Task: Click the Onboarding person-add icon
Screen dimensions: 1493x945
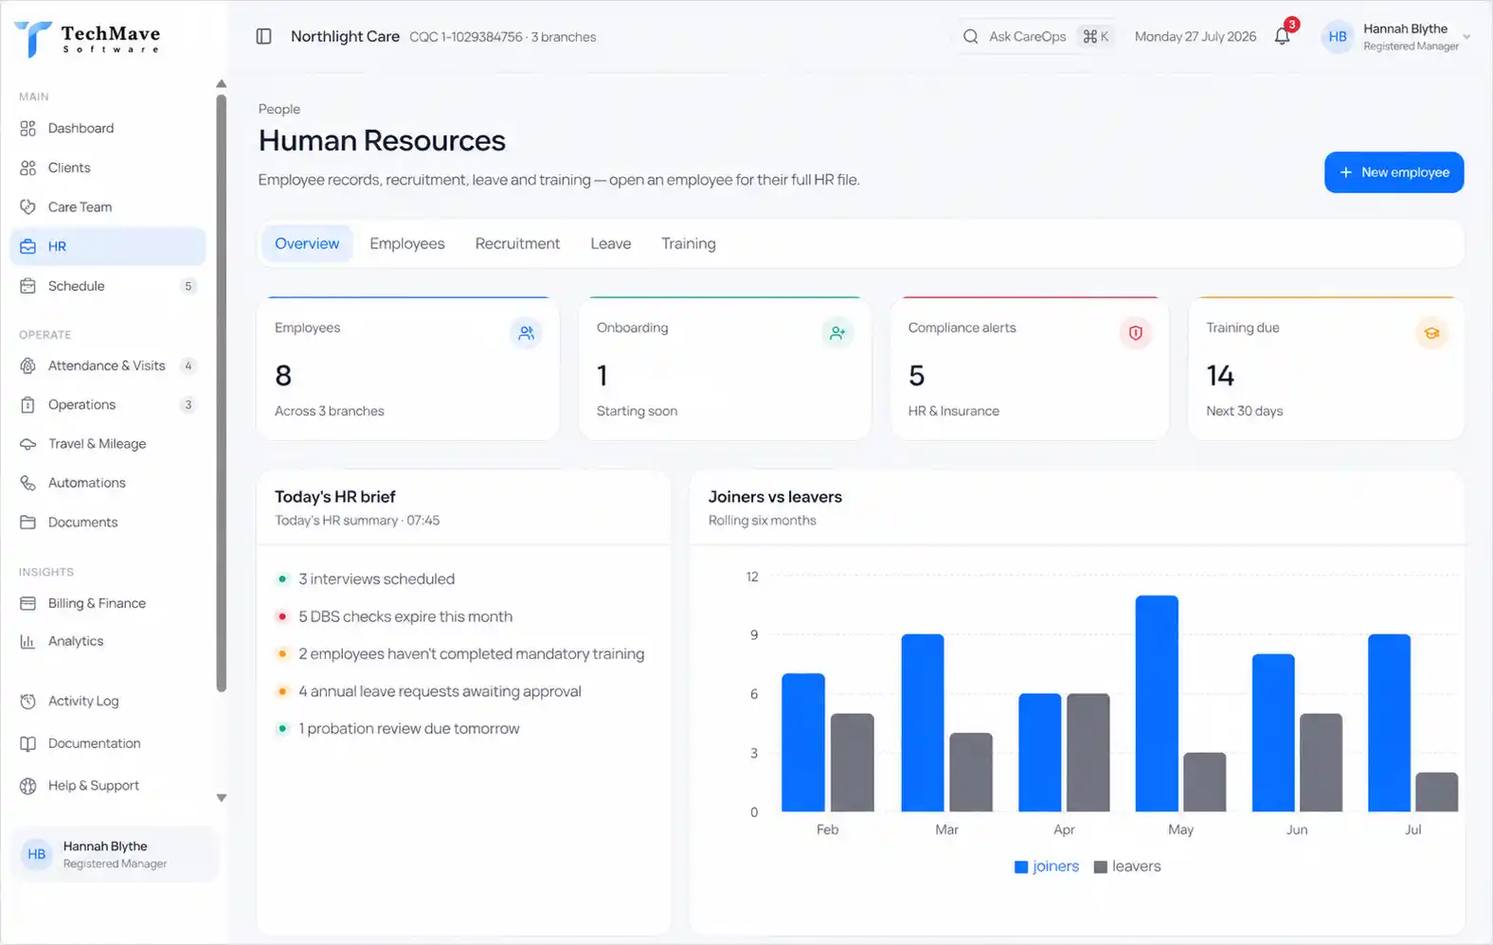Action: (x=837, y=333)
